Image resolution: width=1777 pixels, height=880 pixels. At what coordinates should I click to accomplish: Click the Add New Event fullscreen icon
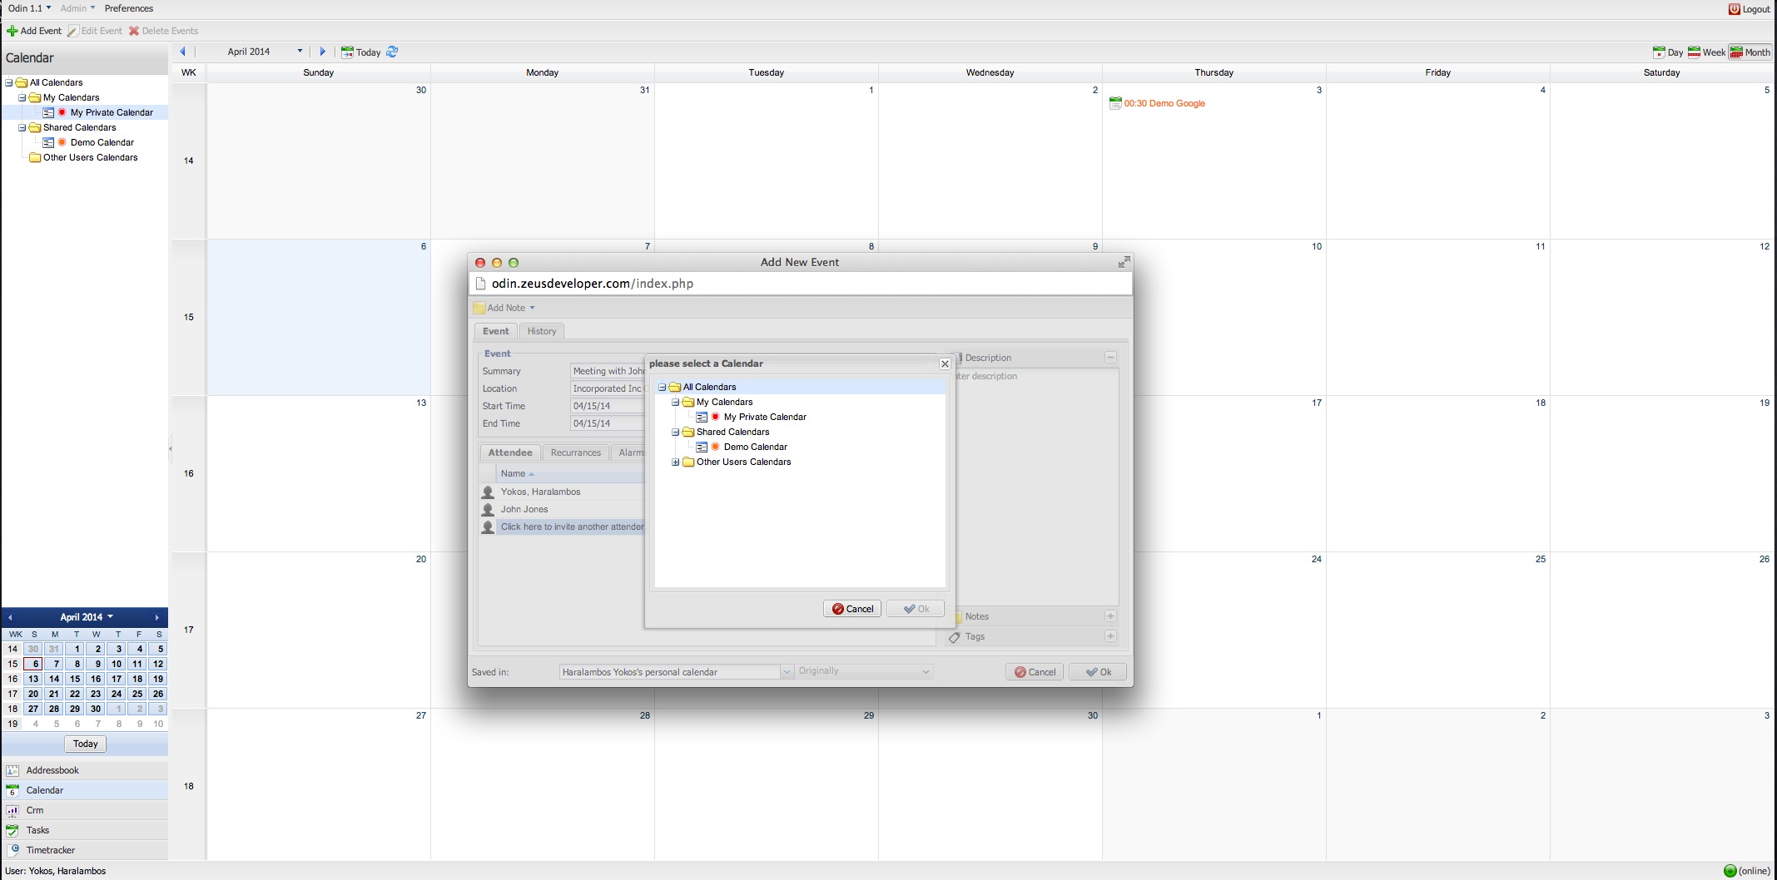1124,262
